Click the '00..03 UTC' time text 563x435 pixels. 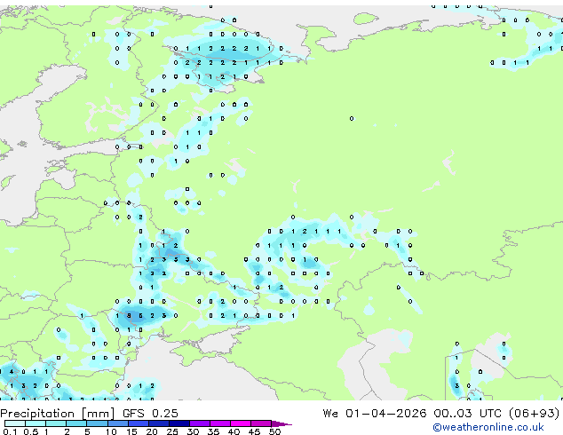pyautogui.click(x=467, y=414)
